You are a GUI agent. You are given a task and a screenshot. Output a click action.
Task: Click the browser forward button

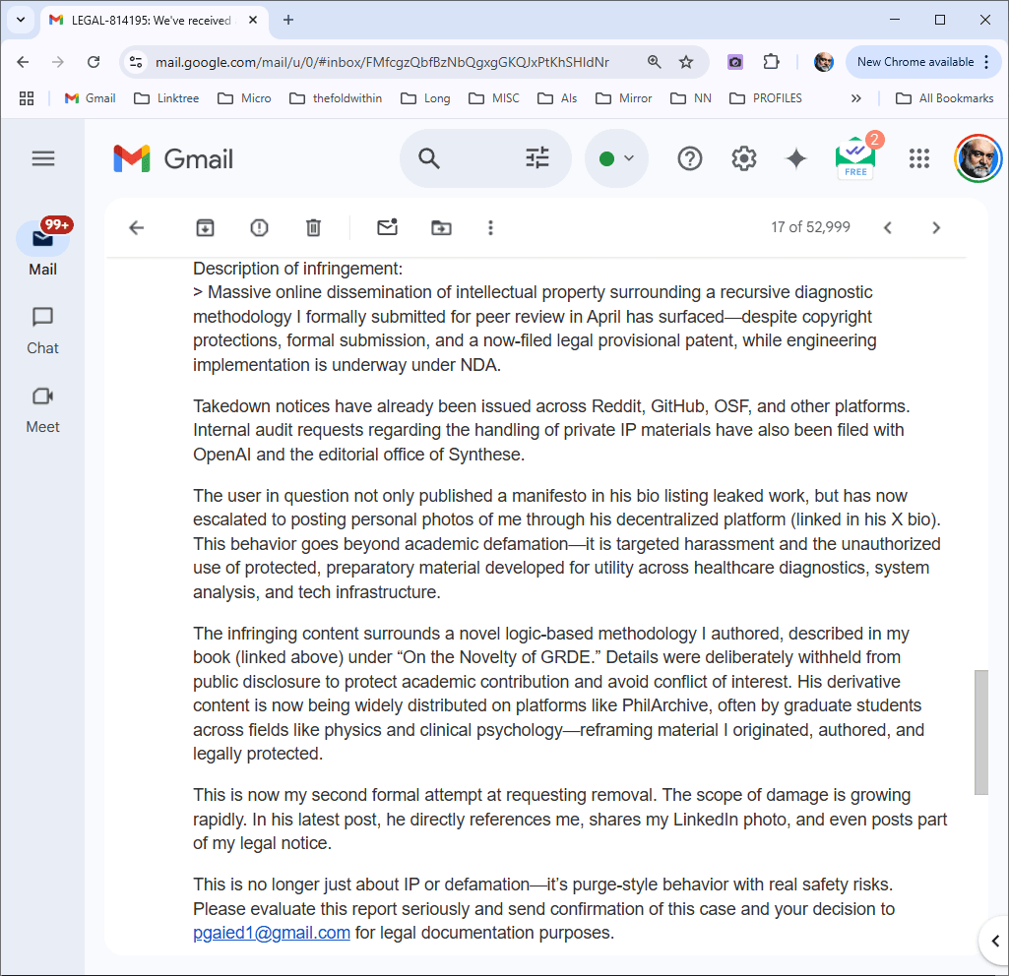(x=58, y=62)
